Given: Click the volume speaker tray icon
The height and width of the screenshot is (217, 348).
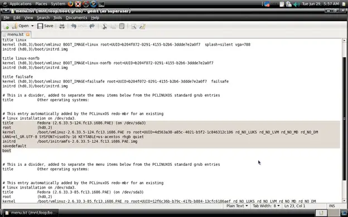Looking at the screenshot, I should point(296,4).
